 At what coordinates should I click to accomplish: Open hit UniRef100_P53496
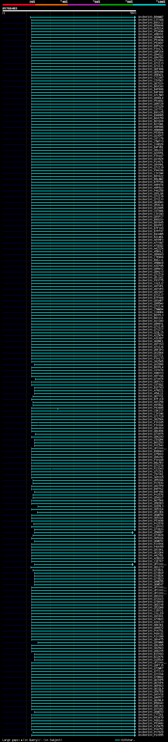tap(151, 31)
